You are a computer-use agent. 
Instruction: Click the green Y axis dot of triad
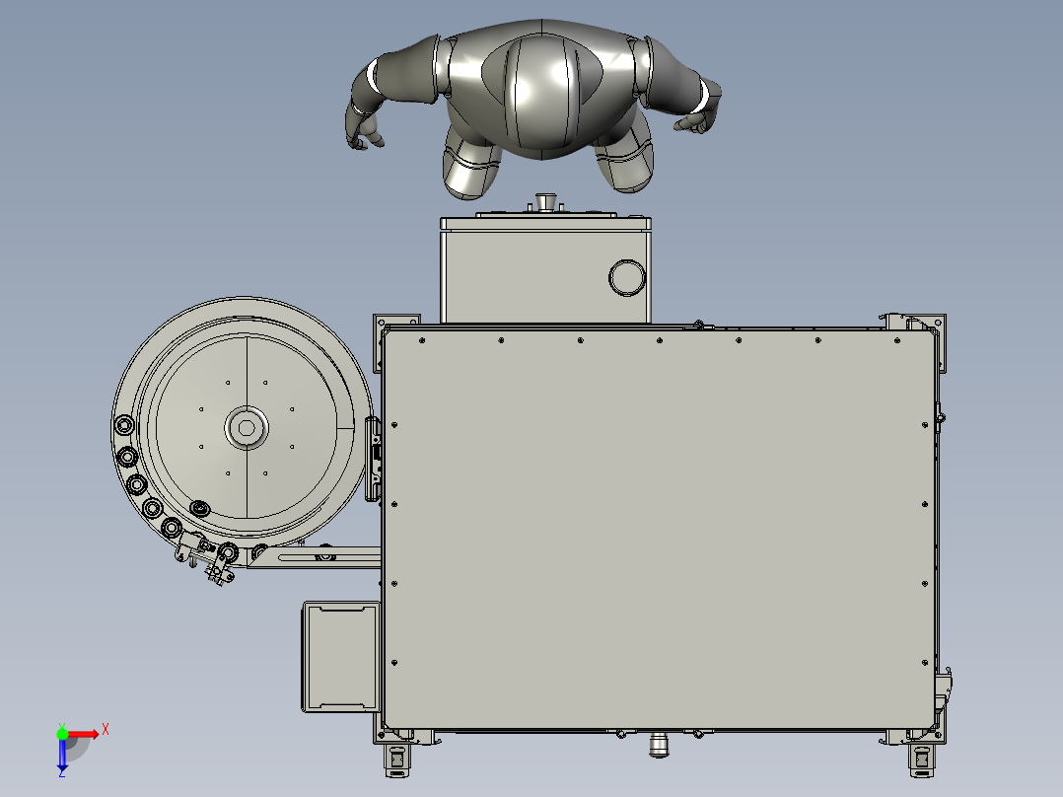(x=62, y=734)
